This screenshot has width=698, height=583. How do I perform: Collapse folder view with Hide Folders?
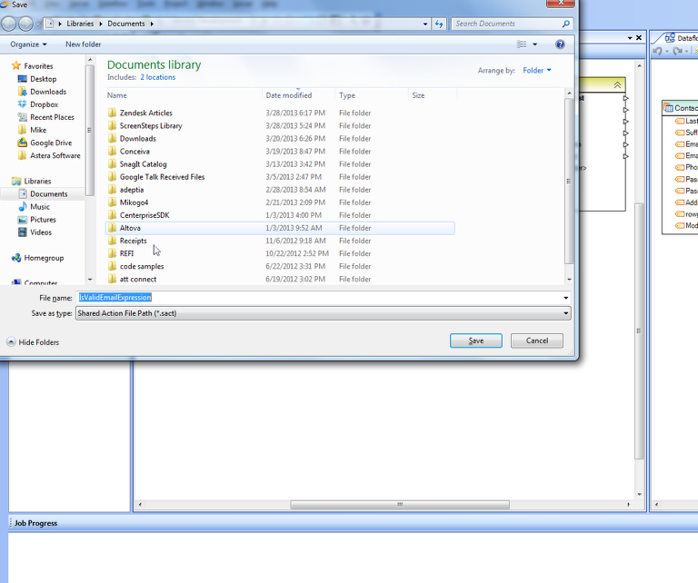pyautogui.click(x=38, y=342)
